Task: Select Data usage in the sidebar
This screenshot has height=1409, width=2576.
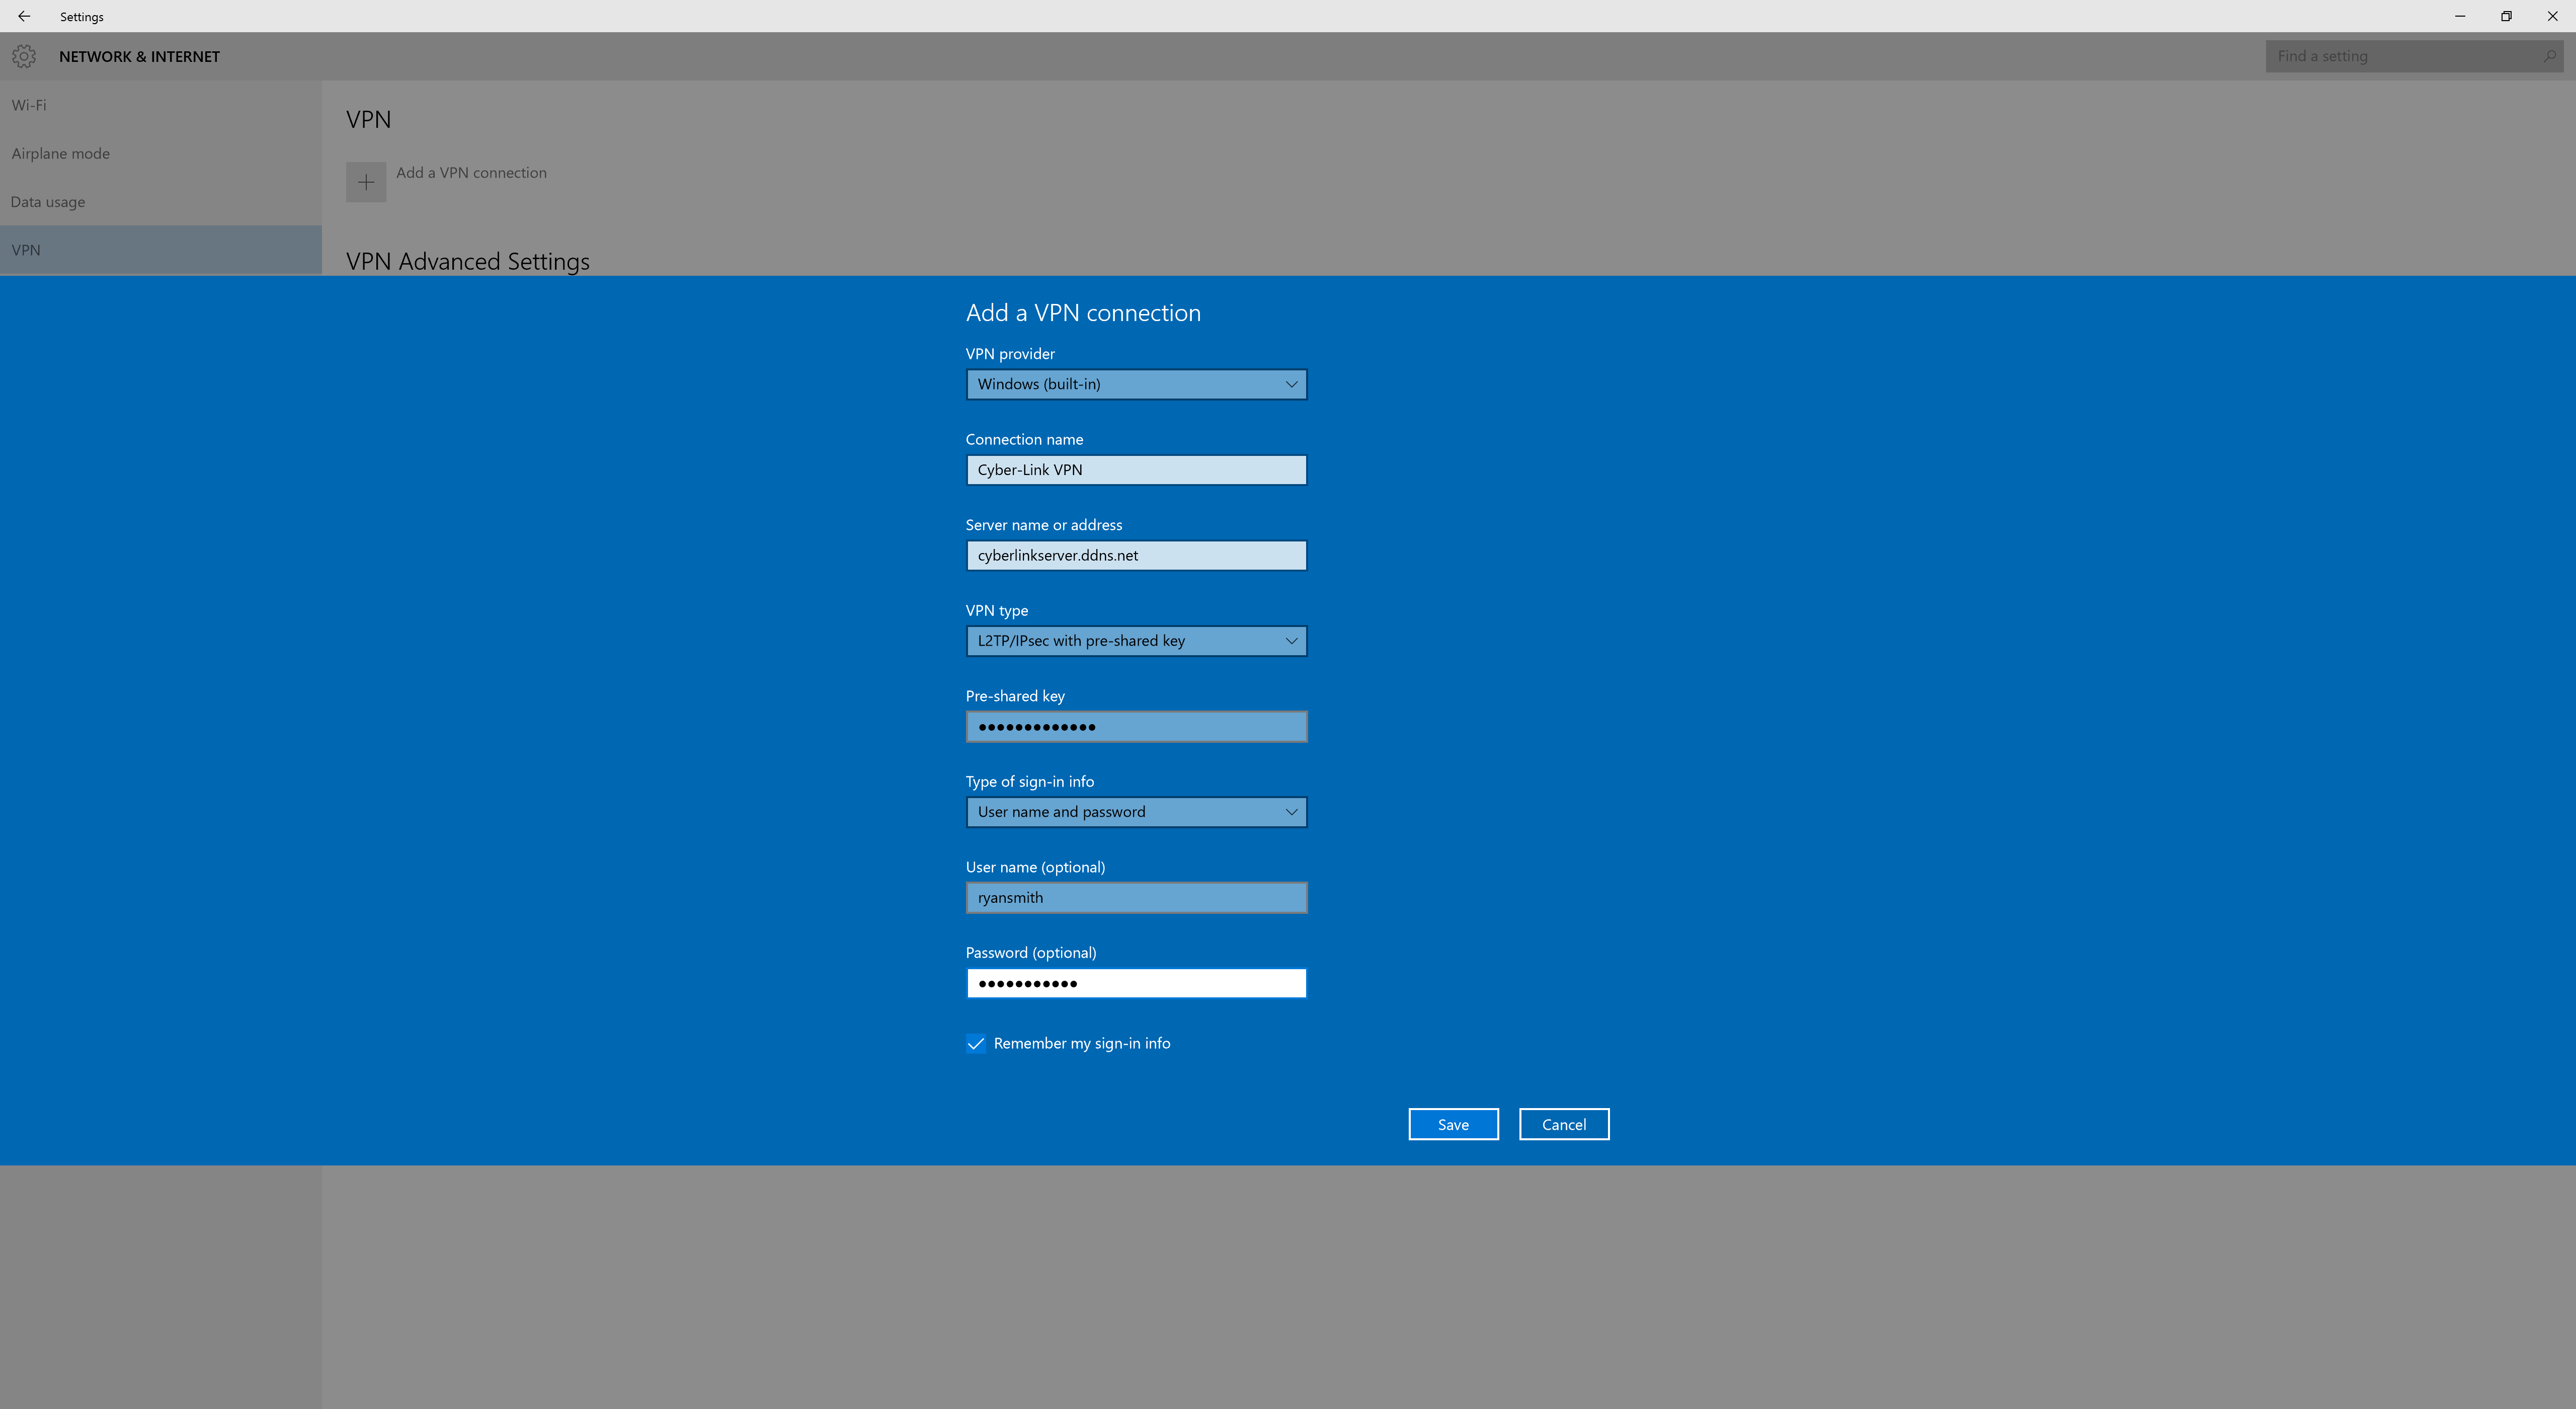Action: coord(161,202)
